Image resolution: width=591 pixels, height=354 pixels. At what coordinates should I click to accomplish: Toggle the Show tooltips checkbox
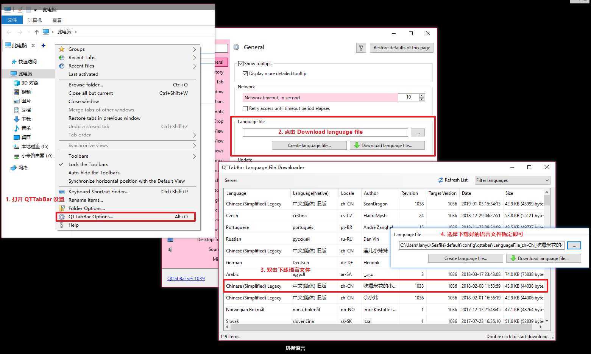point(240,64)
